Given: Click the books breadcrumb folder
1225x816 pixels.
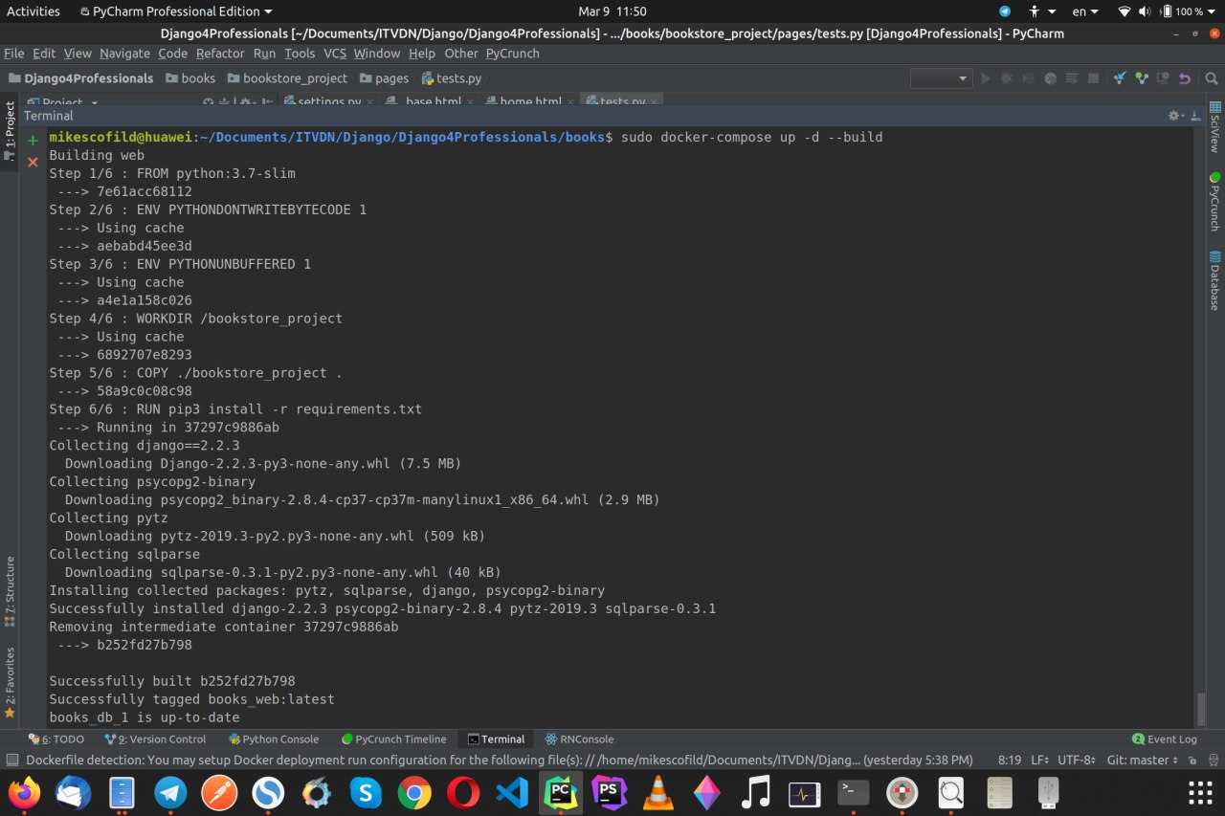Looking at the screenshot, I should point(191,78).
